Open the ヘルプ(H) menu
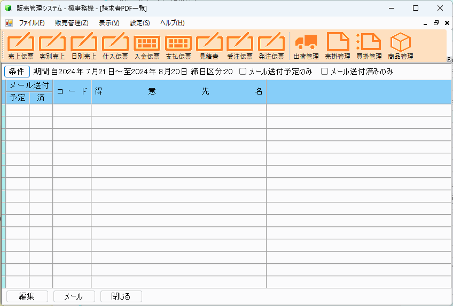453x306 pixels. [173, 23]
